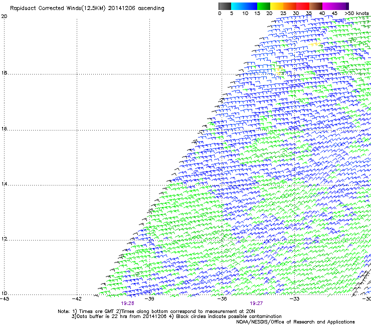This screenshot has height=325, width=371.
Task: Click the NOAA/NESDIS Office of Research credit
Action: [x=295, y=322]
